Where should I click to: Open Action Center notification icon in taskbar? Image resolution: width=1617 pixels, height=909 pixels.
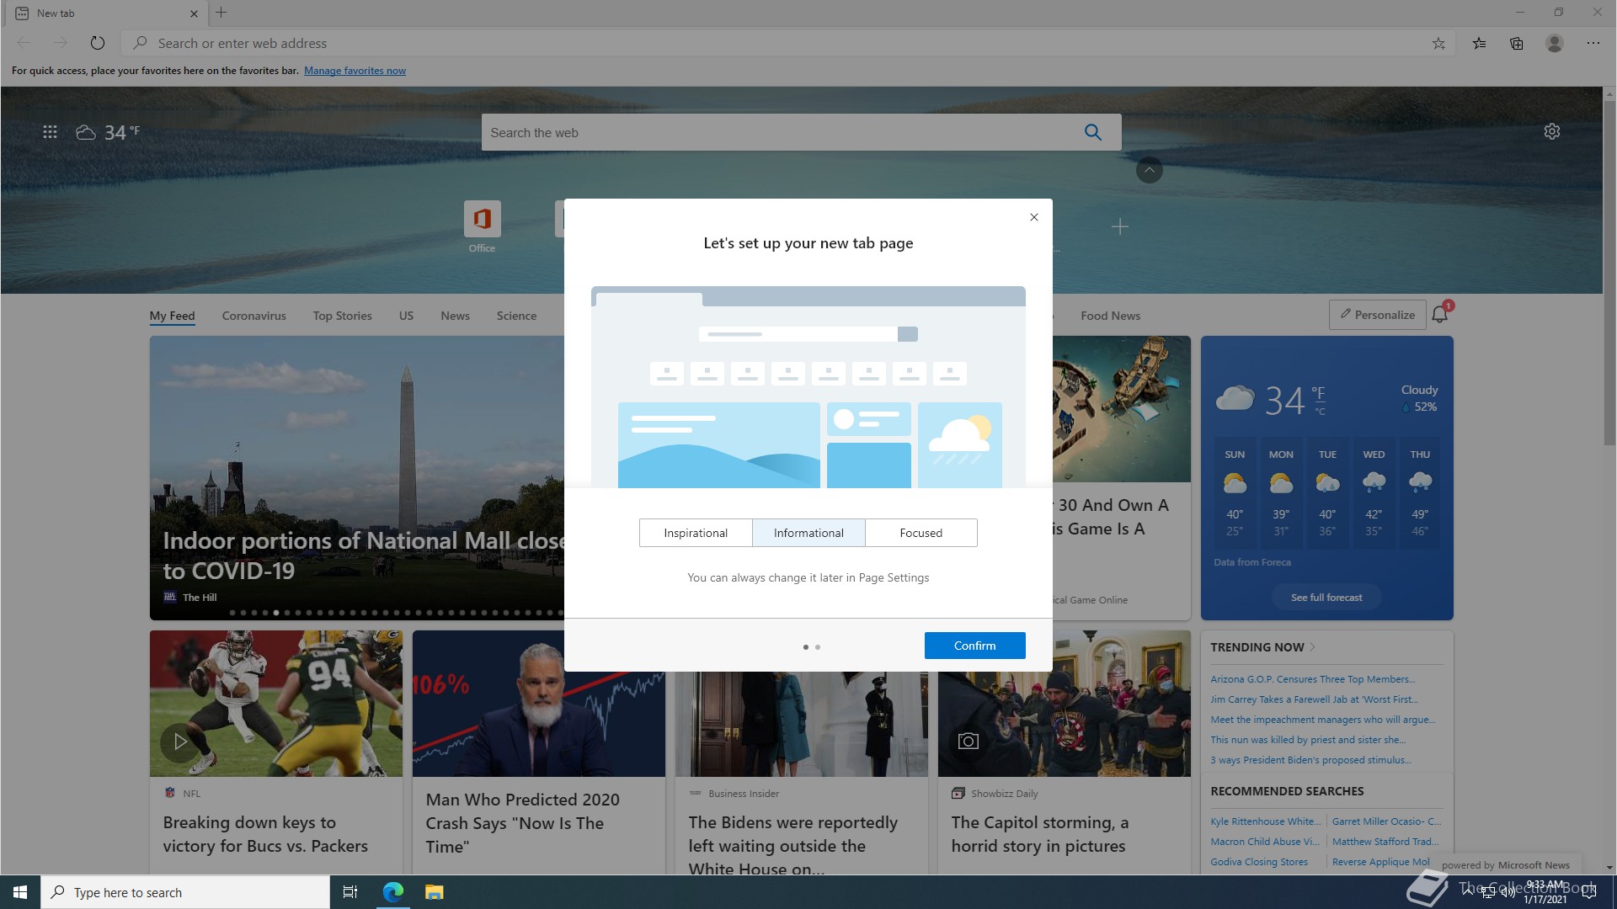click(x=1589, y=892)
